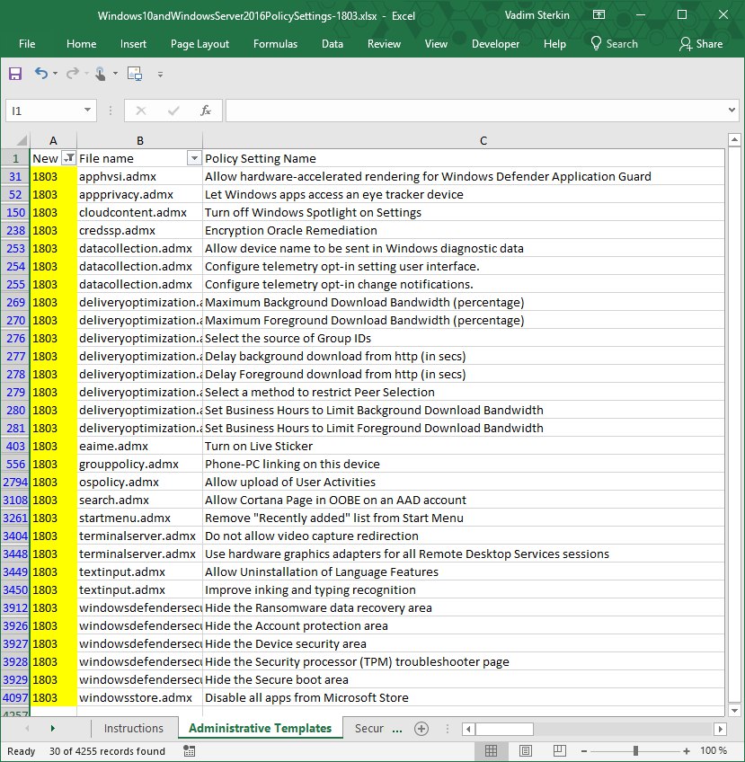This screenshot has height=762, width=745.
Task: Click the zoom slider handle
Action: click(x=635, y=751)
